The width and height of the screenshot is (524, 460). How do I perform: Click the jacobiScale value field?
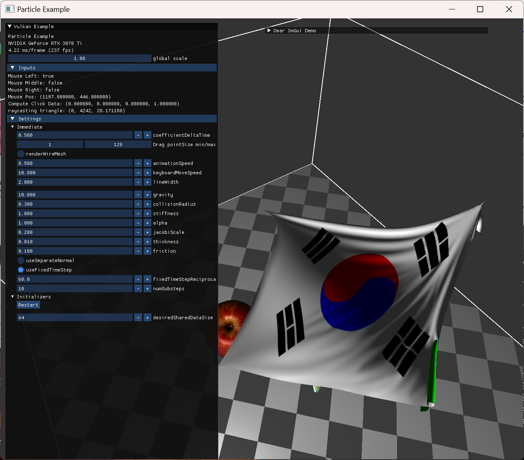[x=75, y=232]
